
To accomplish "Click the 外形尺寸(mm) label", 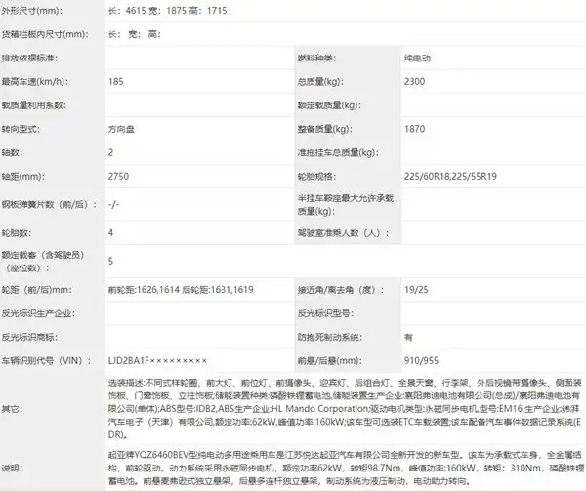I will pyautogui.click(x=32, y=11).
